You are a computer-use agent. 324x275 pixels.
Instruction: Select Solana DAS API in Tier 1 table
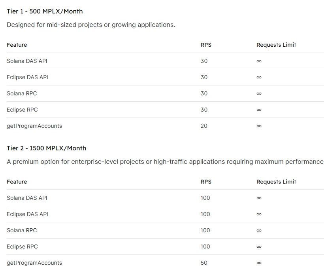27,61
